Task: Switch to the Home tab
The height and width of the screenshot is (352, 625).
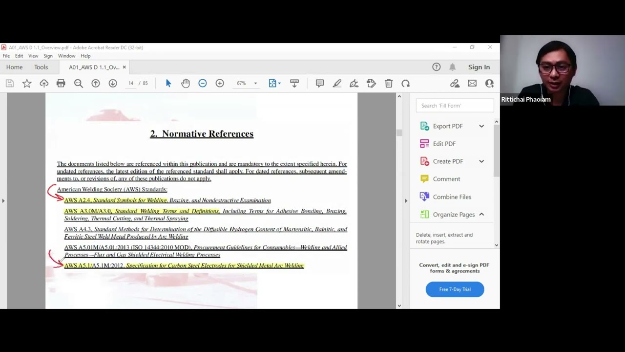Action: click(x=14, y=67)
